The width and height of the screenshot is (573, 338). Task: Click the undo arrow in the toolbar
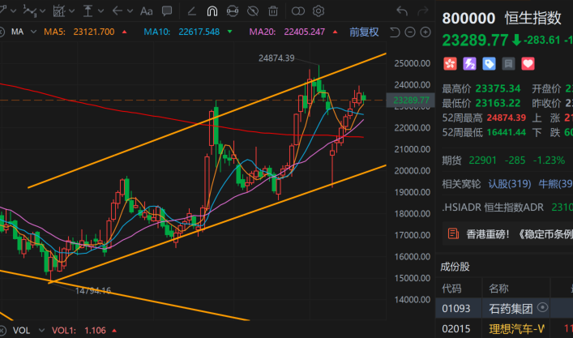coord(403,11)
